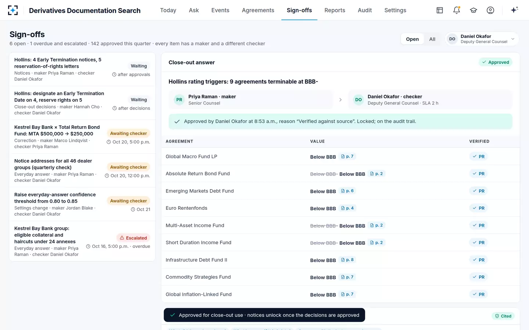Switch the filter to All sign-offs
The image size is (529, 330).
point(432,39)
